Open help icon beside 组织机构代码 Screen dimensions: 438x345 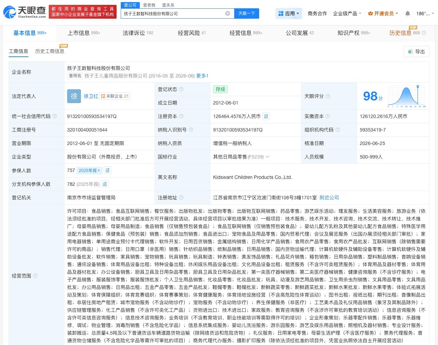(338, 130)
